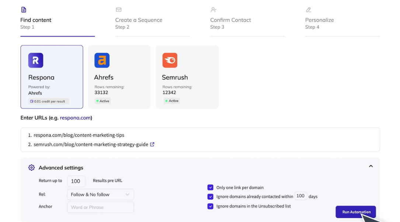Click the 0.01 credit per result badge
The width and height of the screenshot is (400, 222).
pos(49,101)
